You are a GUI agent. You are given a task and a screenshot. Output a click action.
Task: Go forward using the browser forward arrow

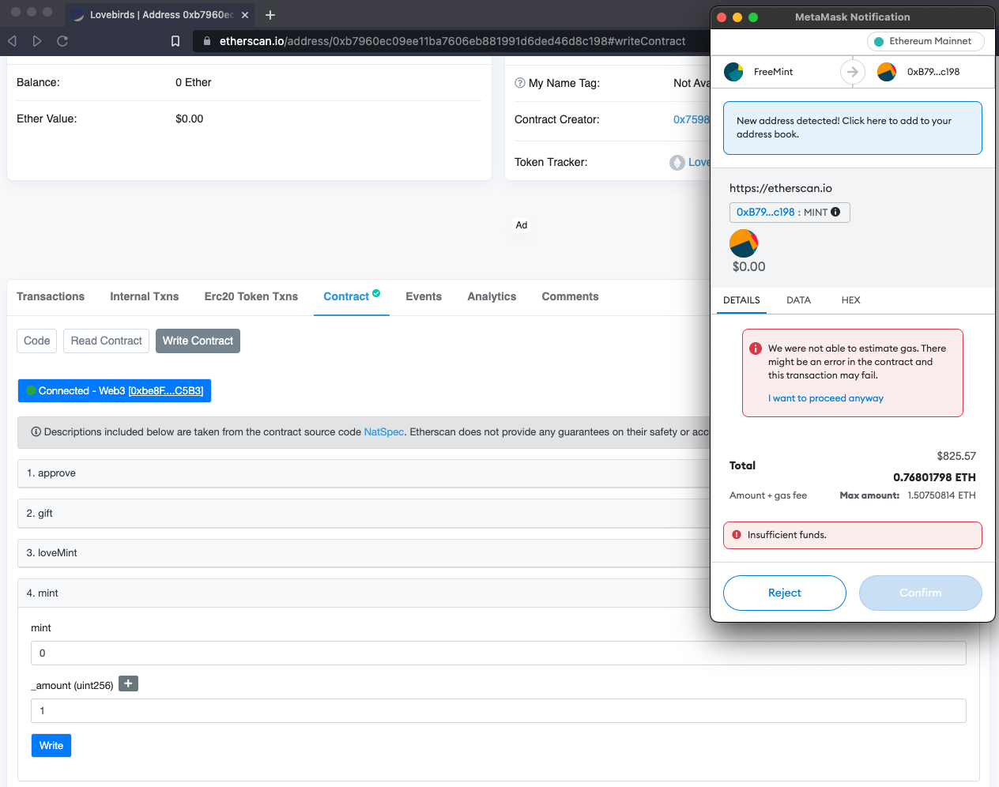coord(37,41)
